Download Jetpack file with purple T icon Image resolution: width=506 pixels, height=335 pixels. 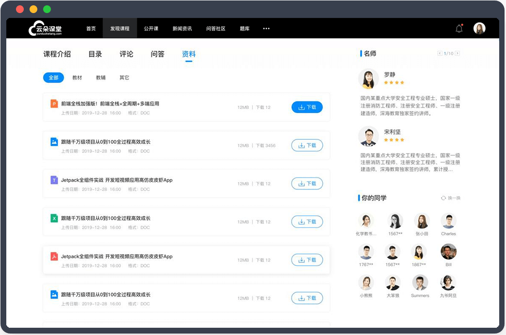pos(307,183)
